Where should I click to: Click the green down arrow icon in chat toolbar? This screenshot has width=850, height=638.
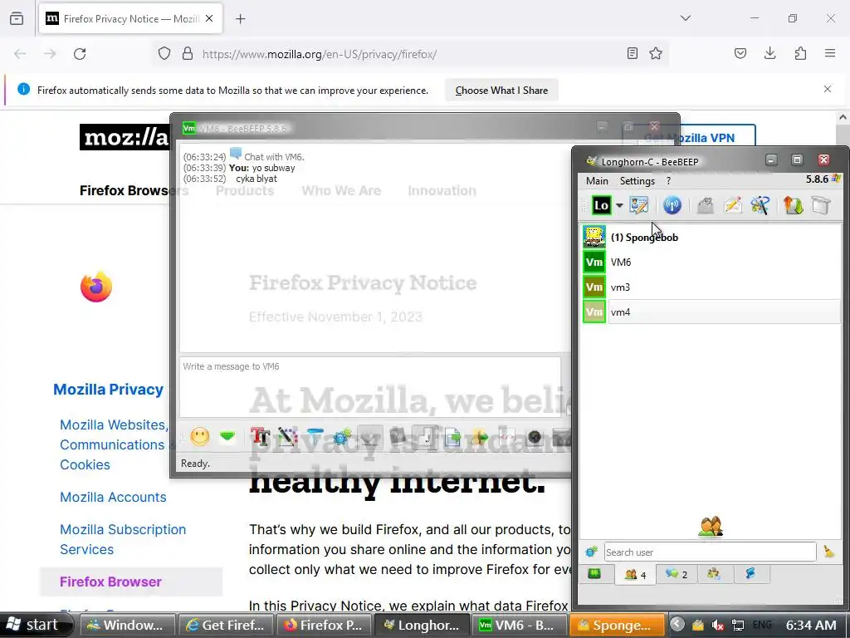tap(227, 436)
